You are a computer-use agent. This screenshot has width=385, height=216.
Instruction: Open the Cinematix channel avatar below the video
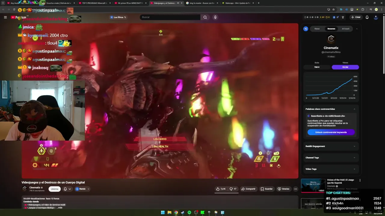(x=25, y=189)
